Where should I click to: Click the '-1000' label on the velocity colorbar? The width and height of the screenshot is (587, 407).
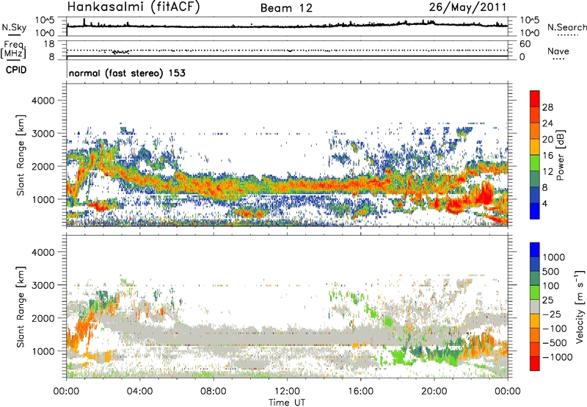(x=557, y=357)
